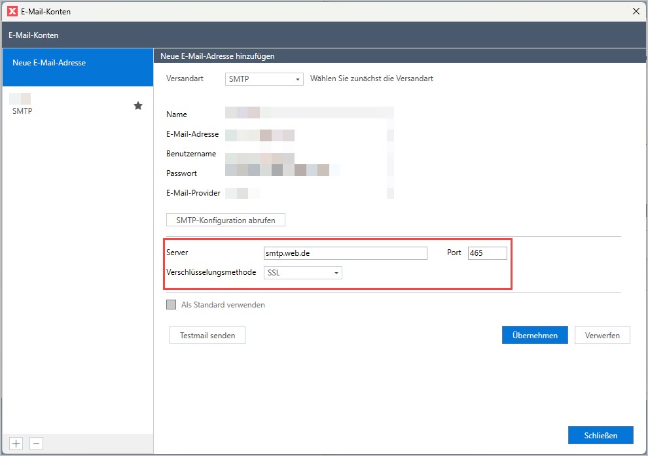This screenshot has height=456, width=648.
Task: Click the Passwort input field
Action: coord(309,171)
